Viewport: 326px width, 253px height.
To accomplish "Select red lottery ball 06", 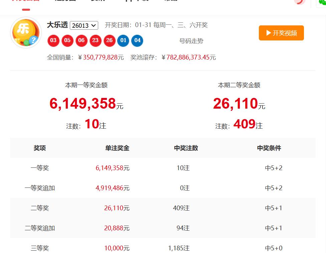I will click(81, 40).
